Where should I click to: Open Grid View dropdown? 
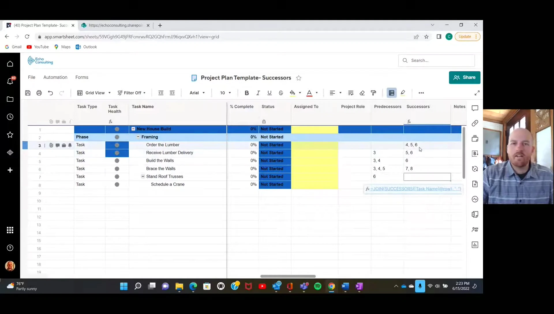94,93
